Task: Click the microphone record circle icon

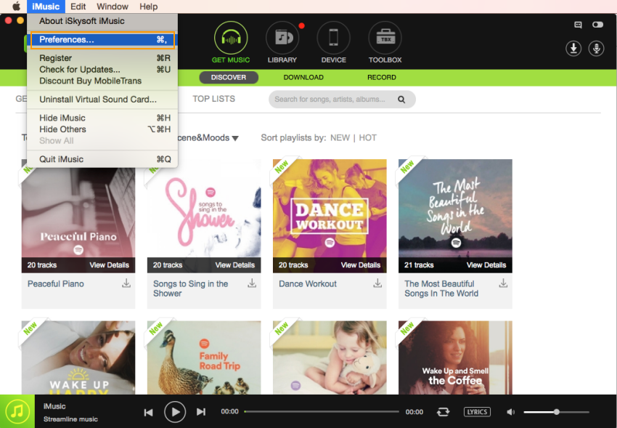Action: (596, 49)
